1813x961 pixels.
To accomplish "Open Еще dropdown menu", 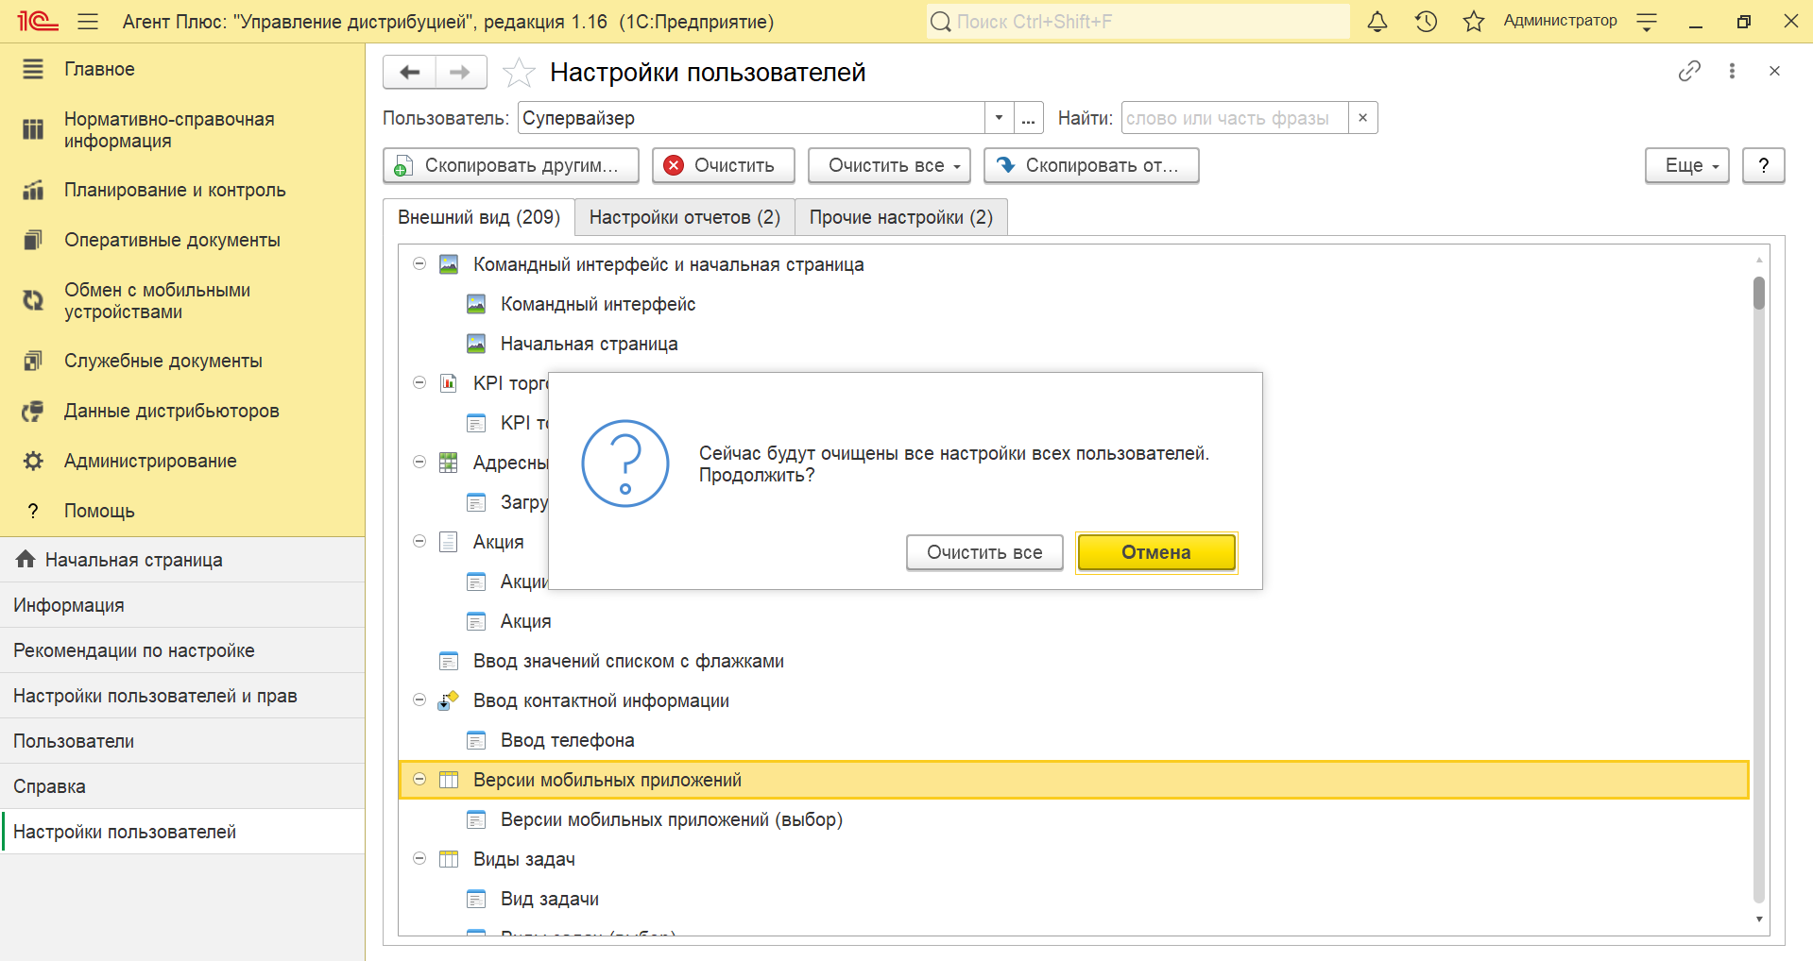I will tap(1686, 165).
